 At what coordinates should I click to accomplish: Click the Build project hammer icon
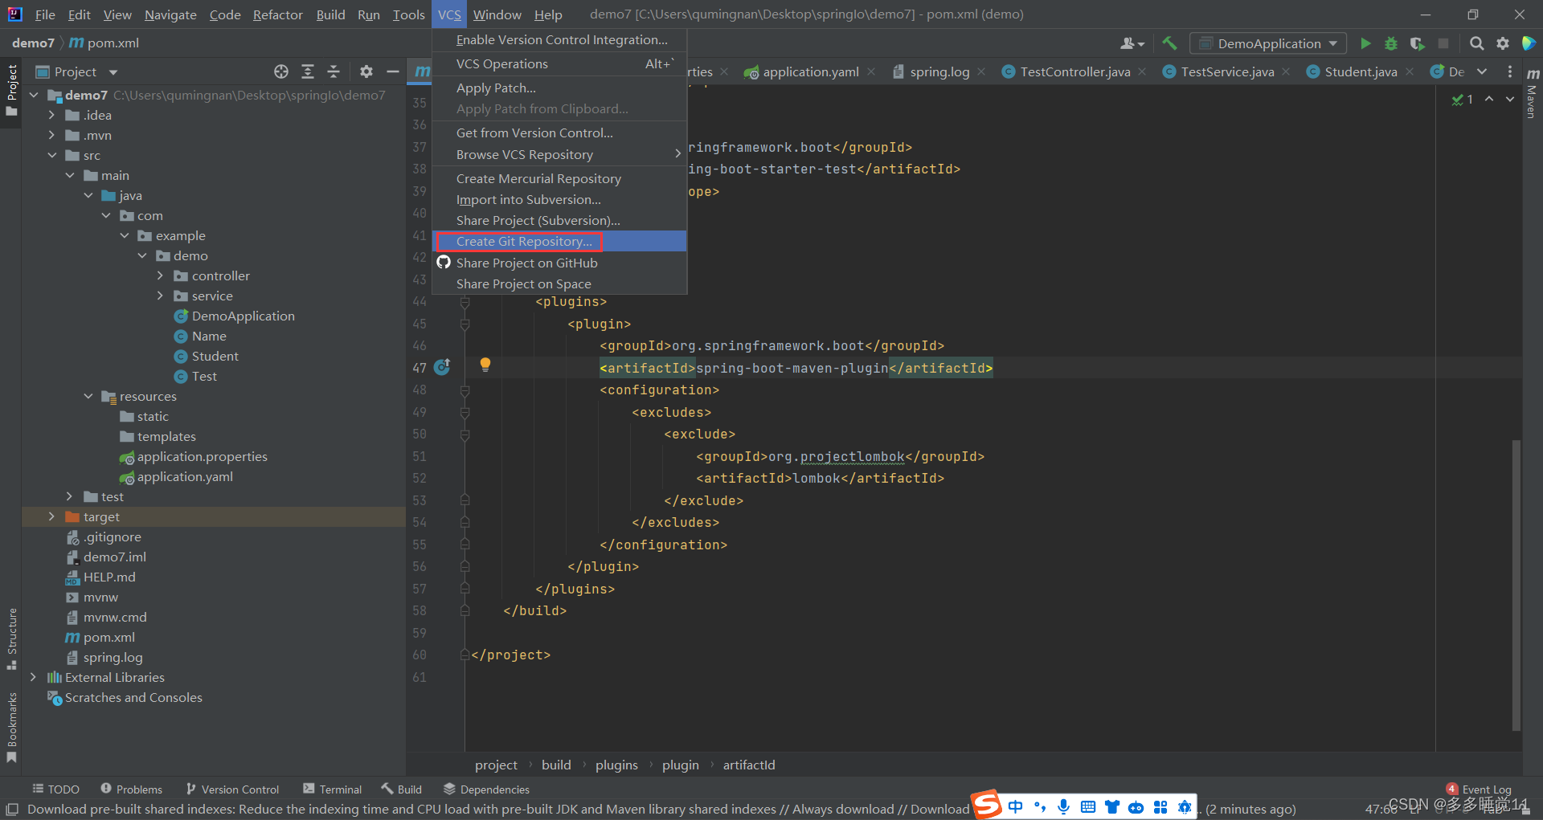point(1169,43)
